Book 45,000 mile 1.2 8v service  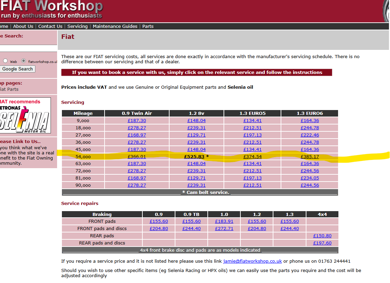click(x=196, y=150)
